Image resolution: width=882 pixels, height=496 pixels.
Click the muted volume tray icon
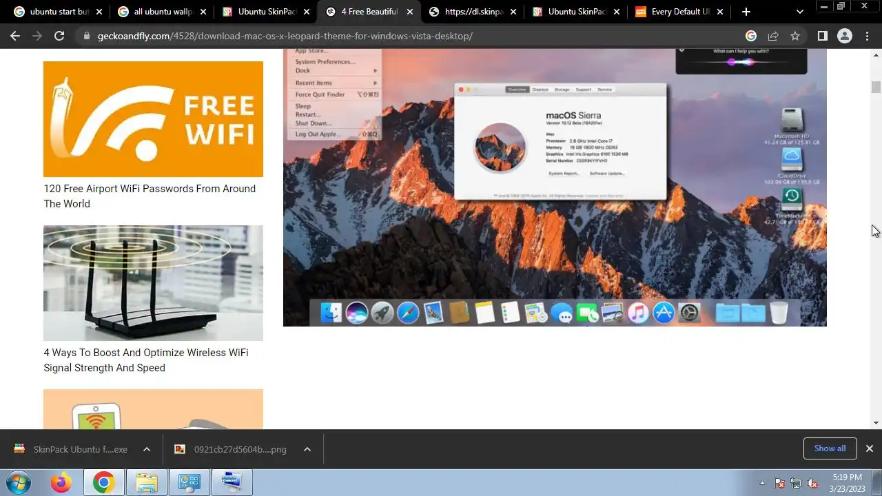click(812, 483)
